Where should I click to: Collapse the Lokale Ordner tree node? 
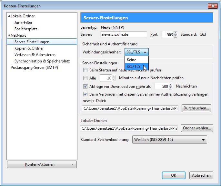pyautogui.click(x=9, y=16)
